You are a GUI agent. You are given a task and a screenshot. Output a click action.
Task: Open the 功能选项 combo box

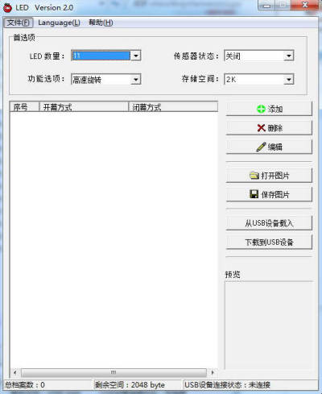106,80
